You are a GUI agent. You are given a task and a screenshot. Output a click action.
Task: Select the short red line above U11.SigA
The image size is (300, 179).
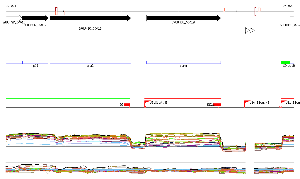[287, 98]
